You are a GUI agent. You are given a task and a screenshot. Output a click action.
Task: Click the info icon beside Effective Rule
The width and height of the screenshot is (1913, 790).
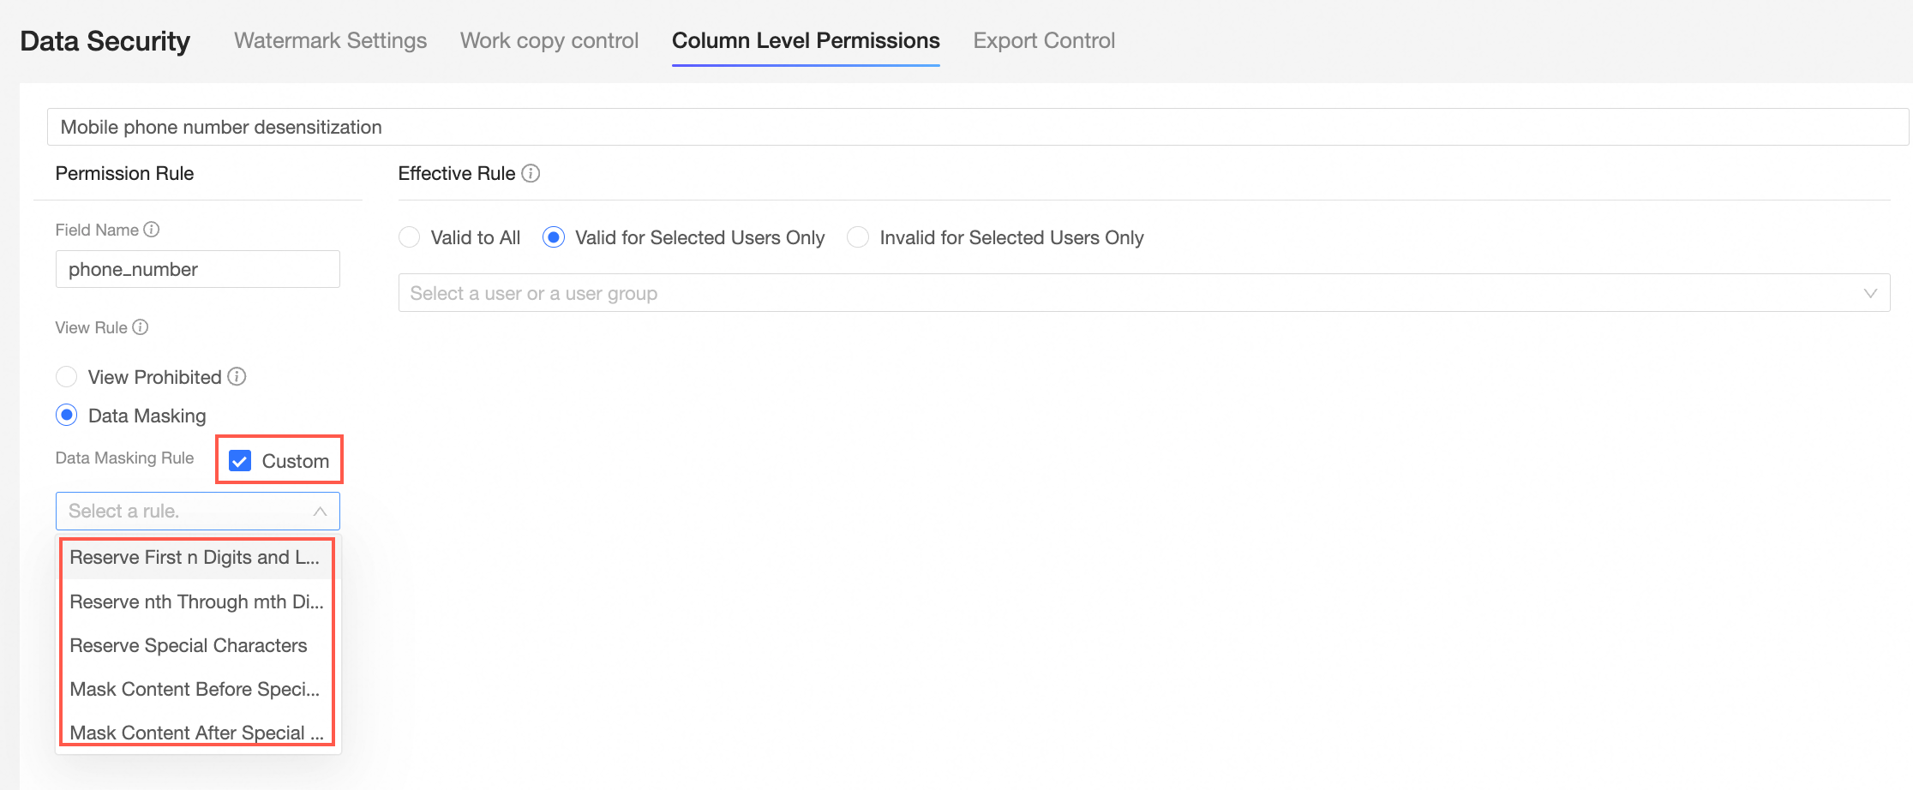[x=531, y=174]
